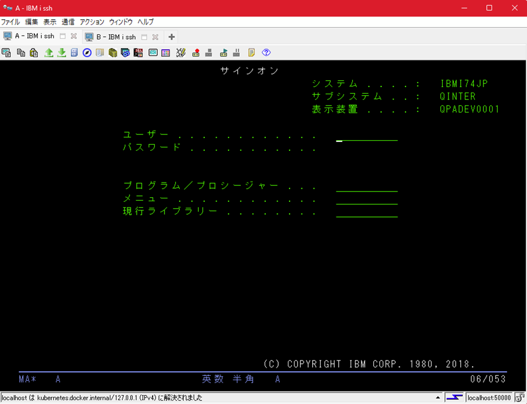Click the security lock status icon
The height and width of the screenshot is (404, 527).
point(520,398)
